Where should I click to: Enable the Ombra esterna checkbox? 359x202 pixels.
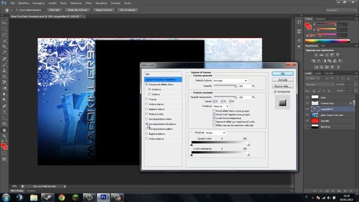[147, 139]
